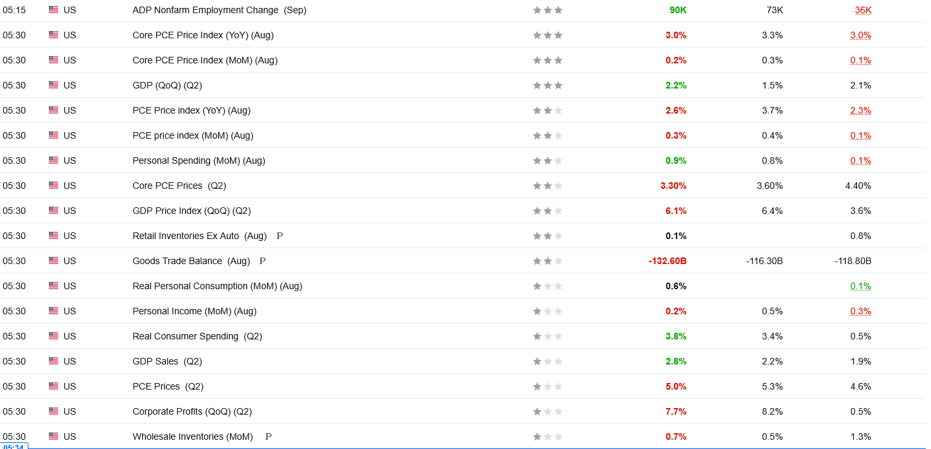Open the PCE Prices (Q2) event
Viewport: 931px width, 449px height.
(x=168, y=386)
